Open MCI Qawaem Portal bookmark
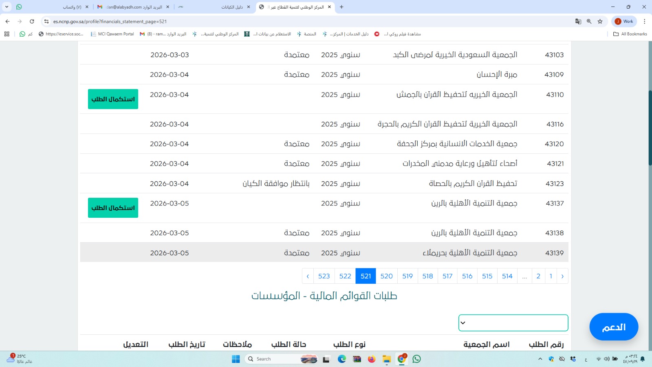The width and height of the screenshot is (652, 367). (x=112, y=34)
